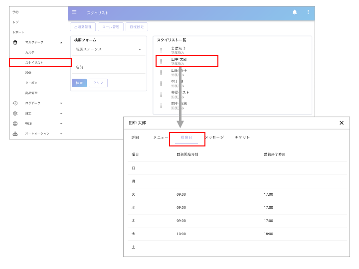Select クーポン in the sidebar

[x=31, y=83]
